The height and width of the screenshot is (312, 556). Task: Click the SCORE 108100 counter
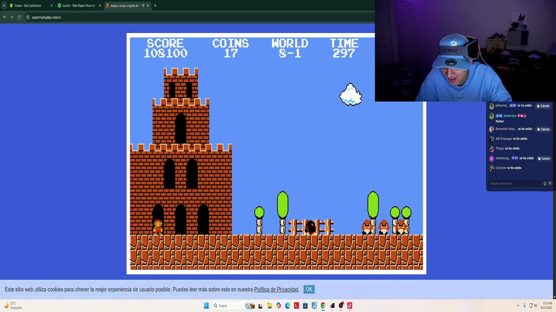click(165, 49)
